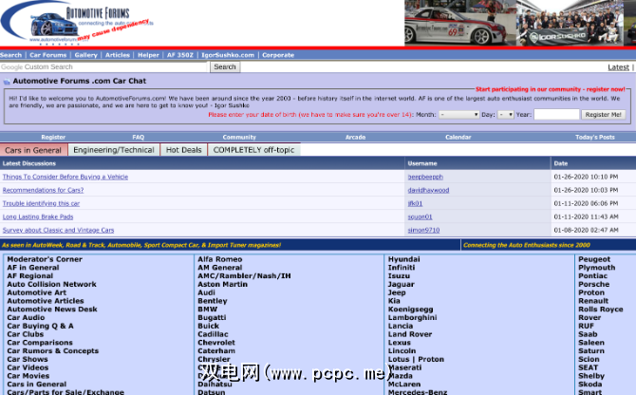Click the Year input field

(556, 114)
